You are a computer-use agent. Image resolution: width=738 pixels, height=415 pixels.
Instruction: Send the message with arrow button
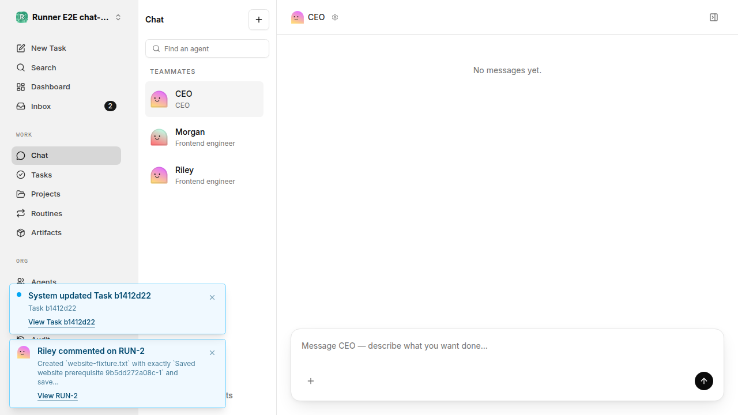tap(704, 381)
